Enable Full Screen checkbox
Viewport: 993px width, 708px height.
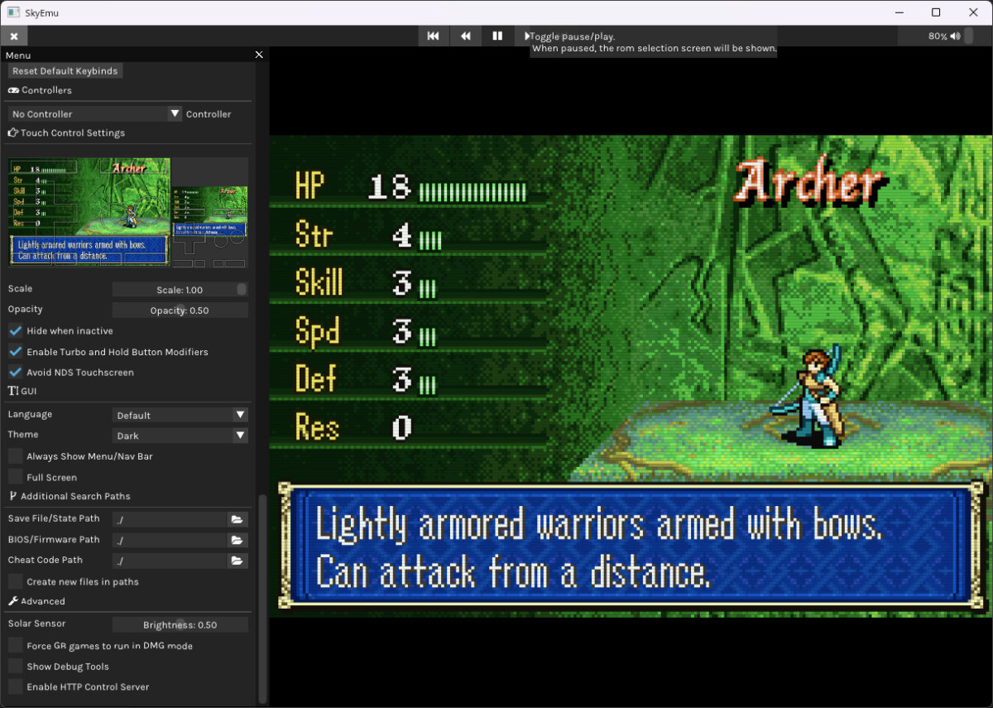coord(16,477)
